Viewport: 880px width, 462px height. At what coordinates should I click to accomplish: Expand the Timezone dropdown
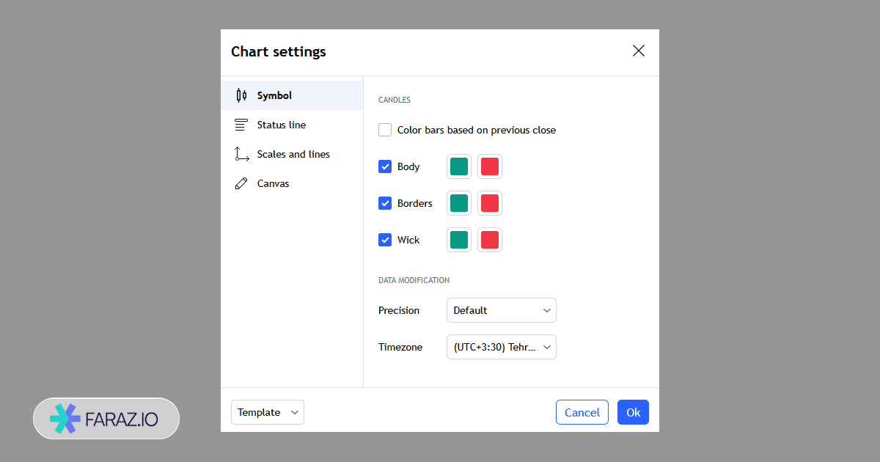tap(501, 347)
